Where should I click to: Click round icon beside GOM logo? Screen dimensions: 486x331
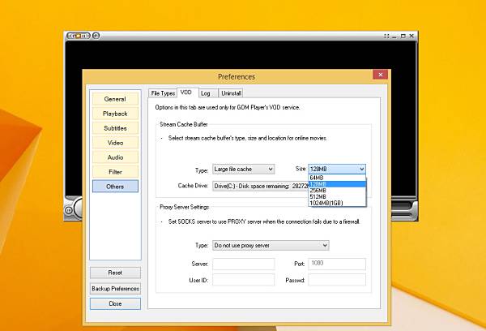click(96, 36)
